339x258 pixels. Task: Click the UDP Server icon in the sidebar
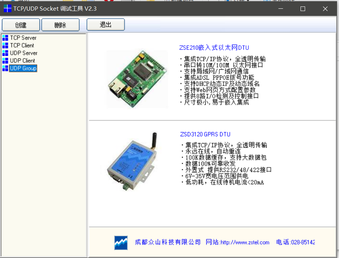click(5, 53)
